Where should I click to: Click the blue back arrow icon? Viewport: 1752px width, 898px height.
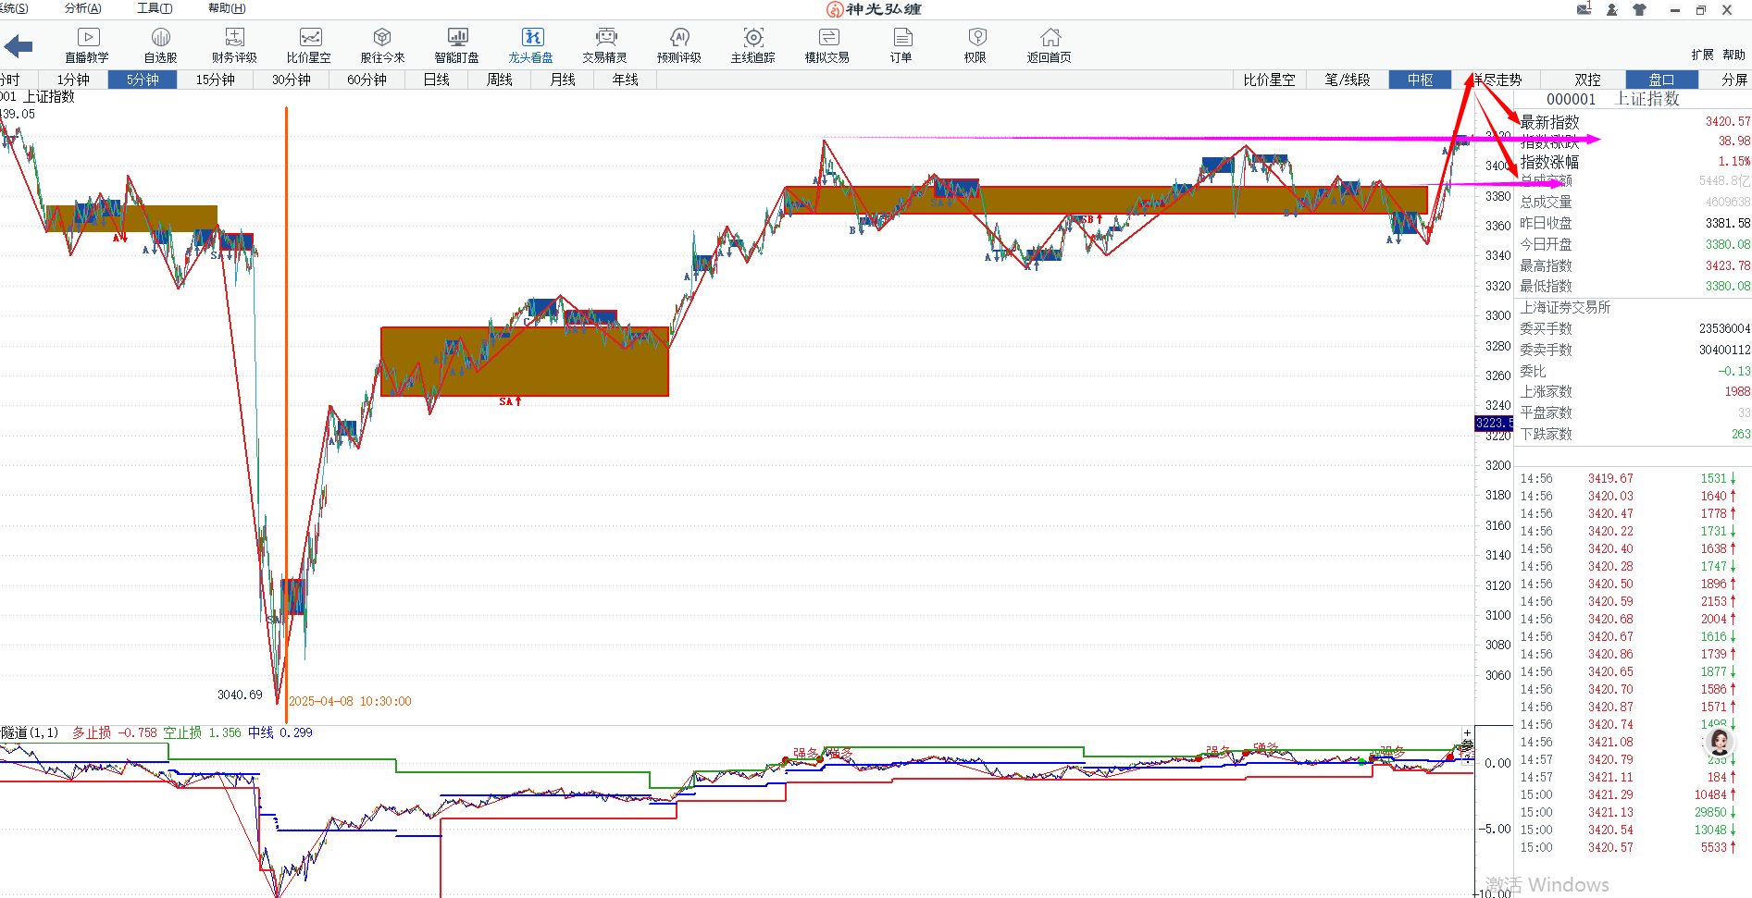pyautogui.click(x=19, y=45)
